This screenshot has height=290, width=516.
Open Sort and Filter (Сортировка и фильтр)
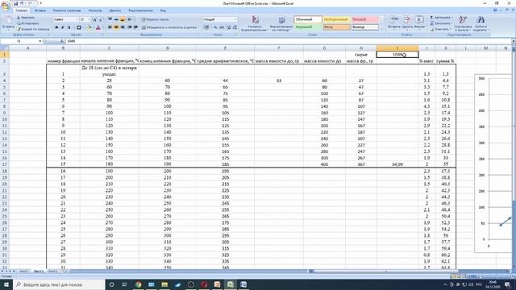pos(463,23)
